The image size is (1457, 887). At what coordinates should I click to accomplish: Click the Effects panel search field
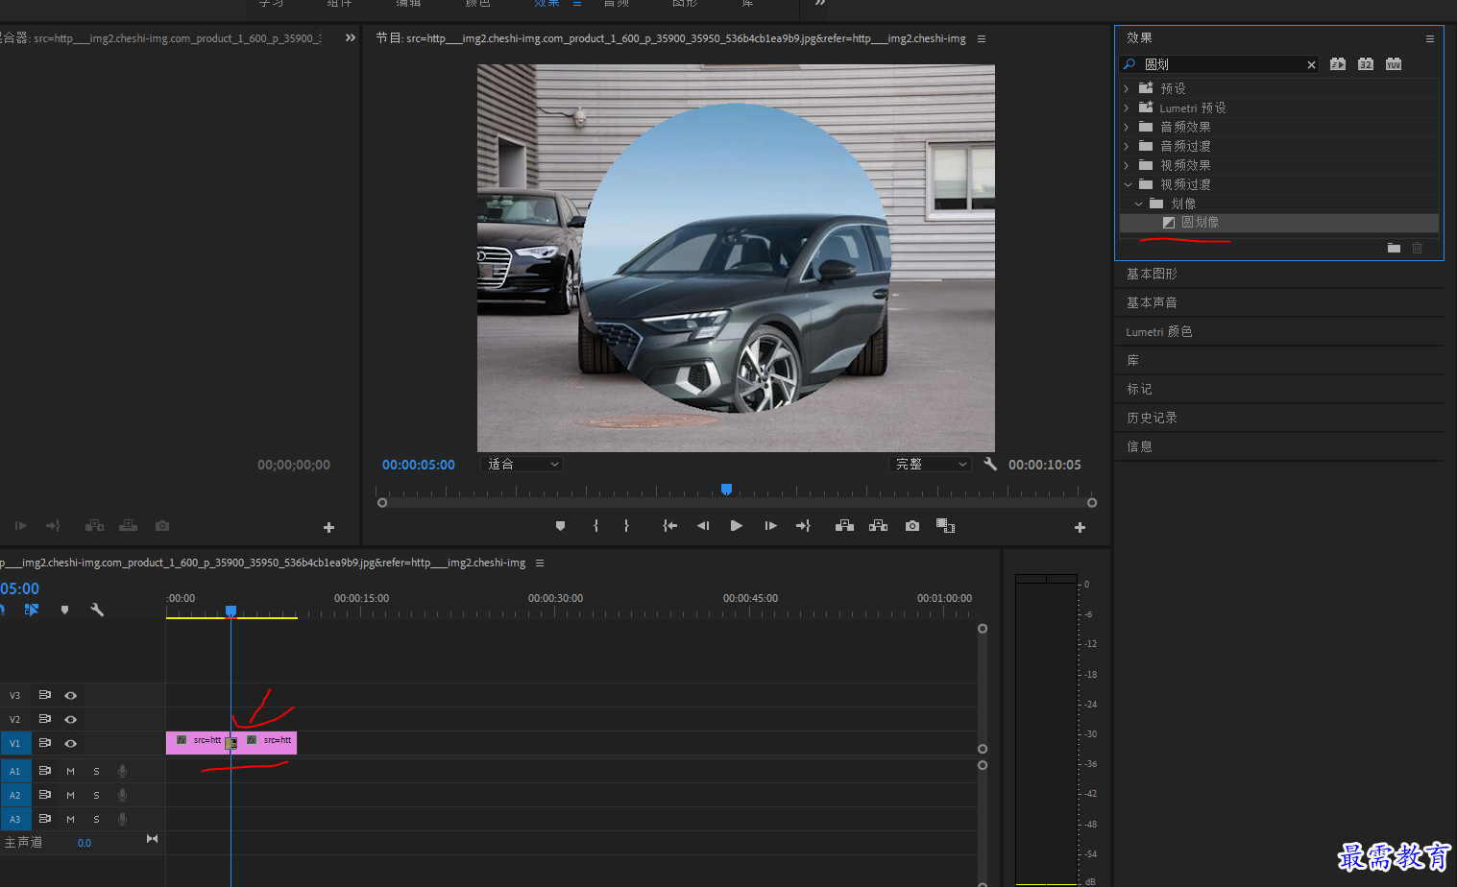[1220, 64]
